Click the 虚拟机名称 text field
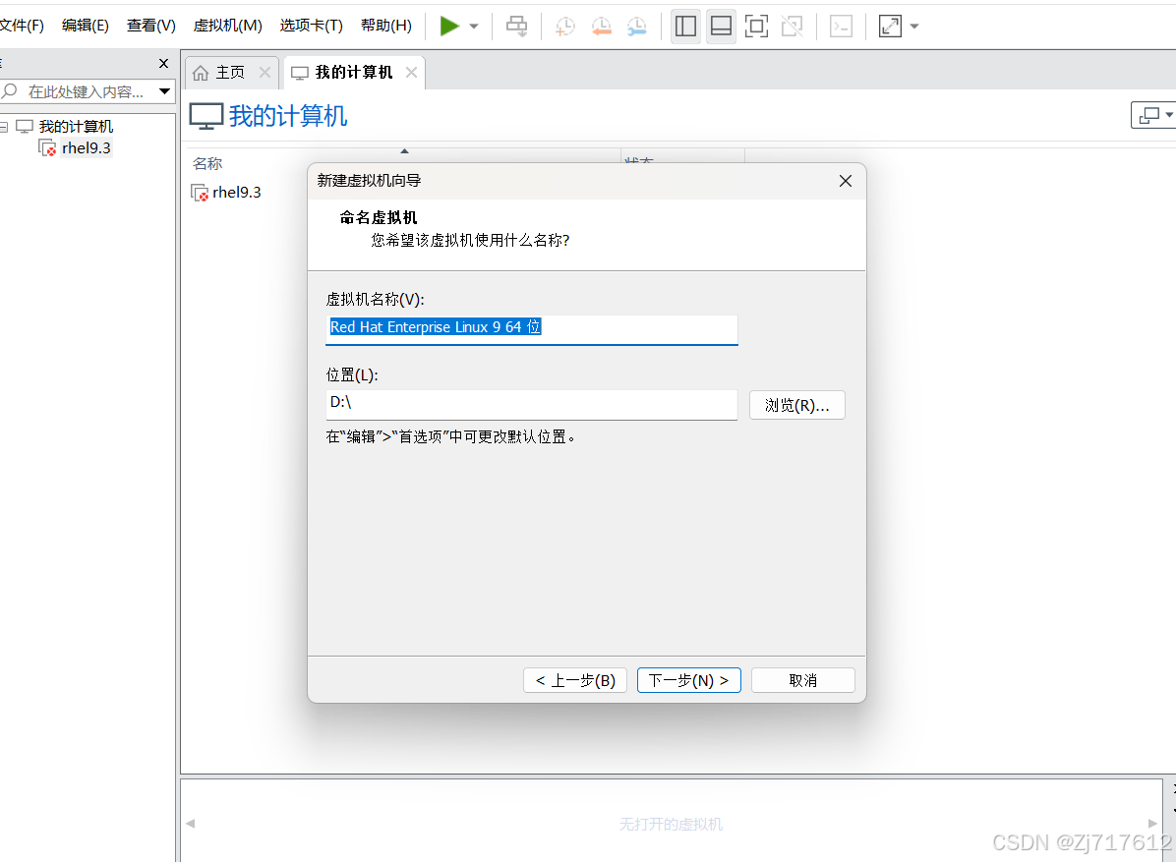 click(x=532, y=328)
